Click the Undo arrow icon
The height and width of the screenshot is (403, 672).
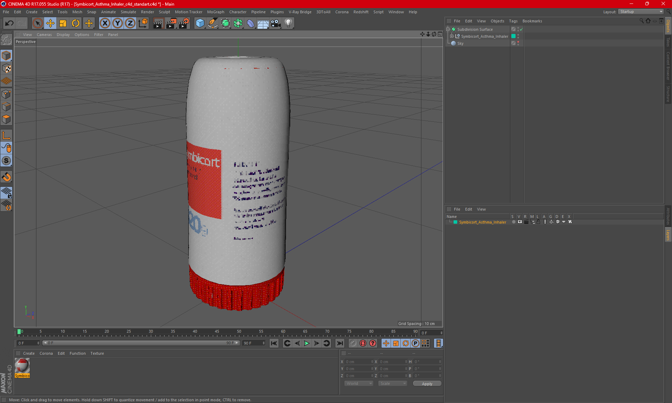[9, 23]
